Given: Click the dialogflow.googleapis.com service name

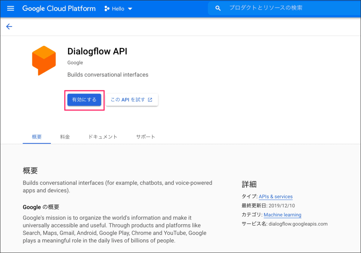Looking at the screenshot, I should click(x=298, y=224).
